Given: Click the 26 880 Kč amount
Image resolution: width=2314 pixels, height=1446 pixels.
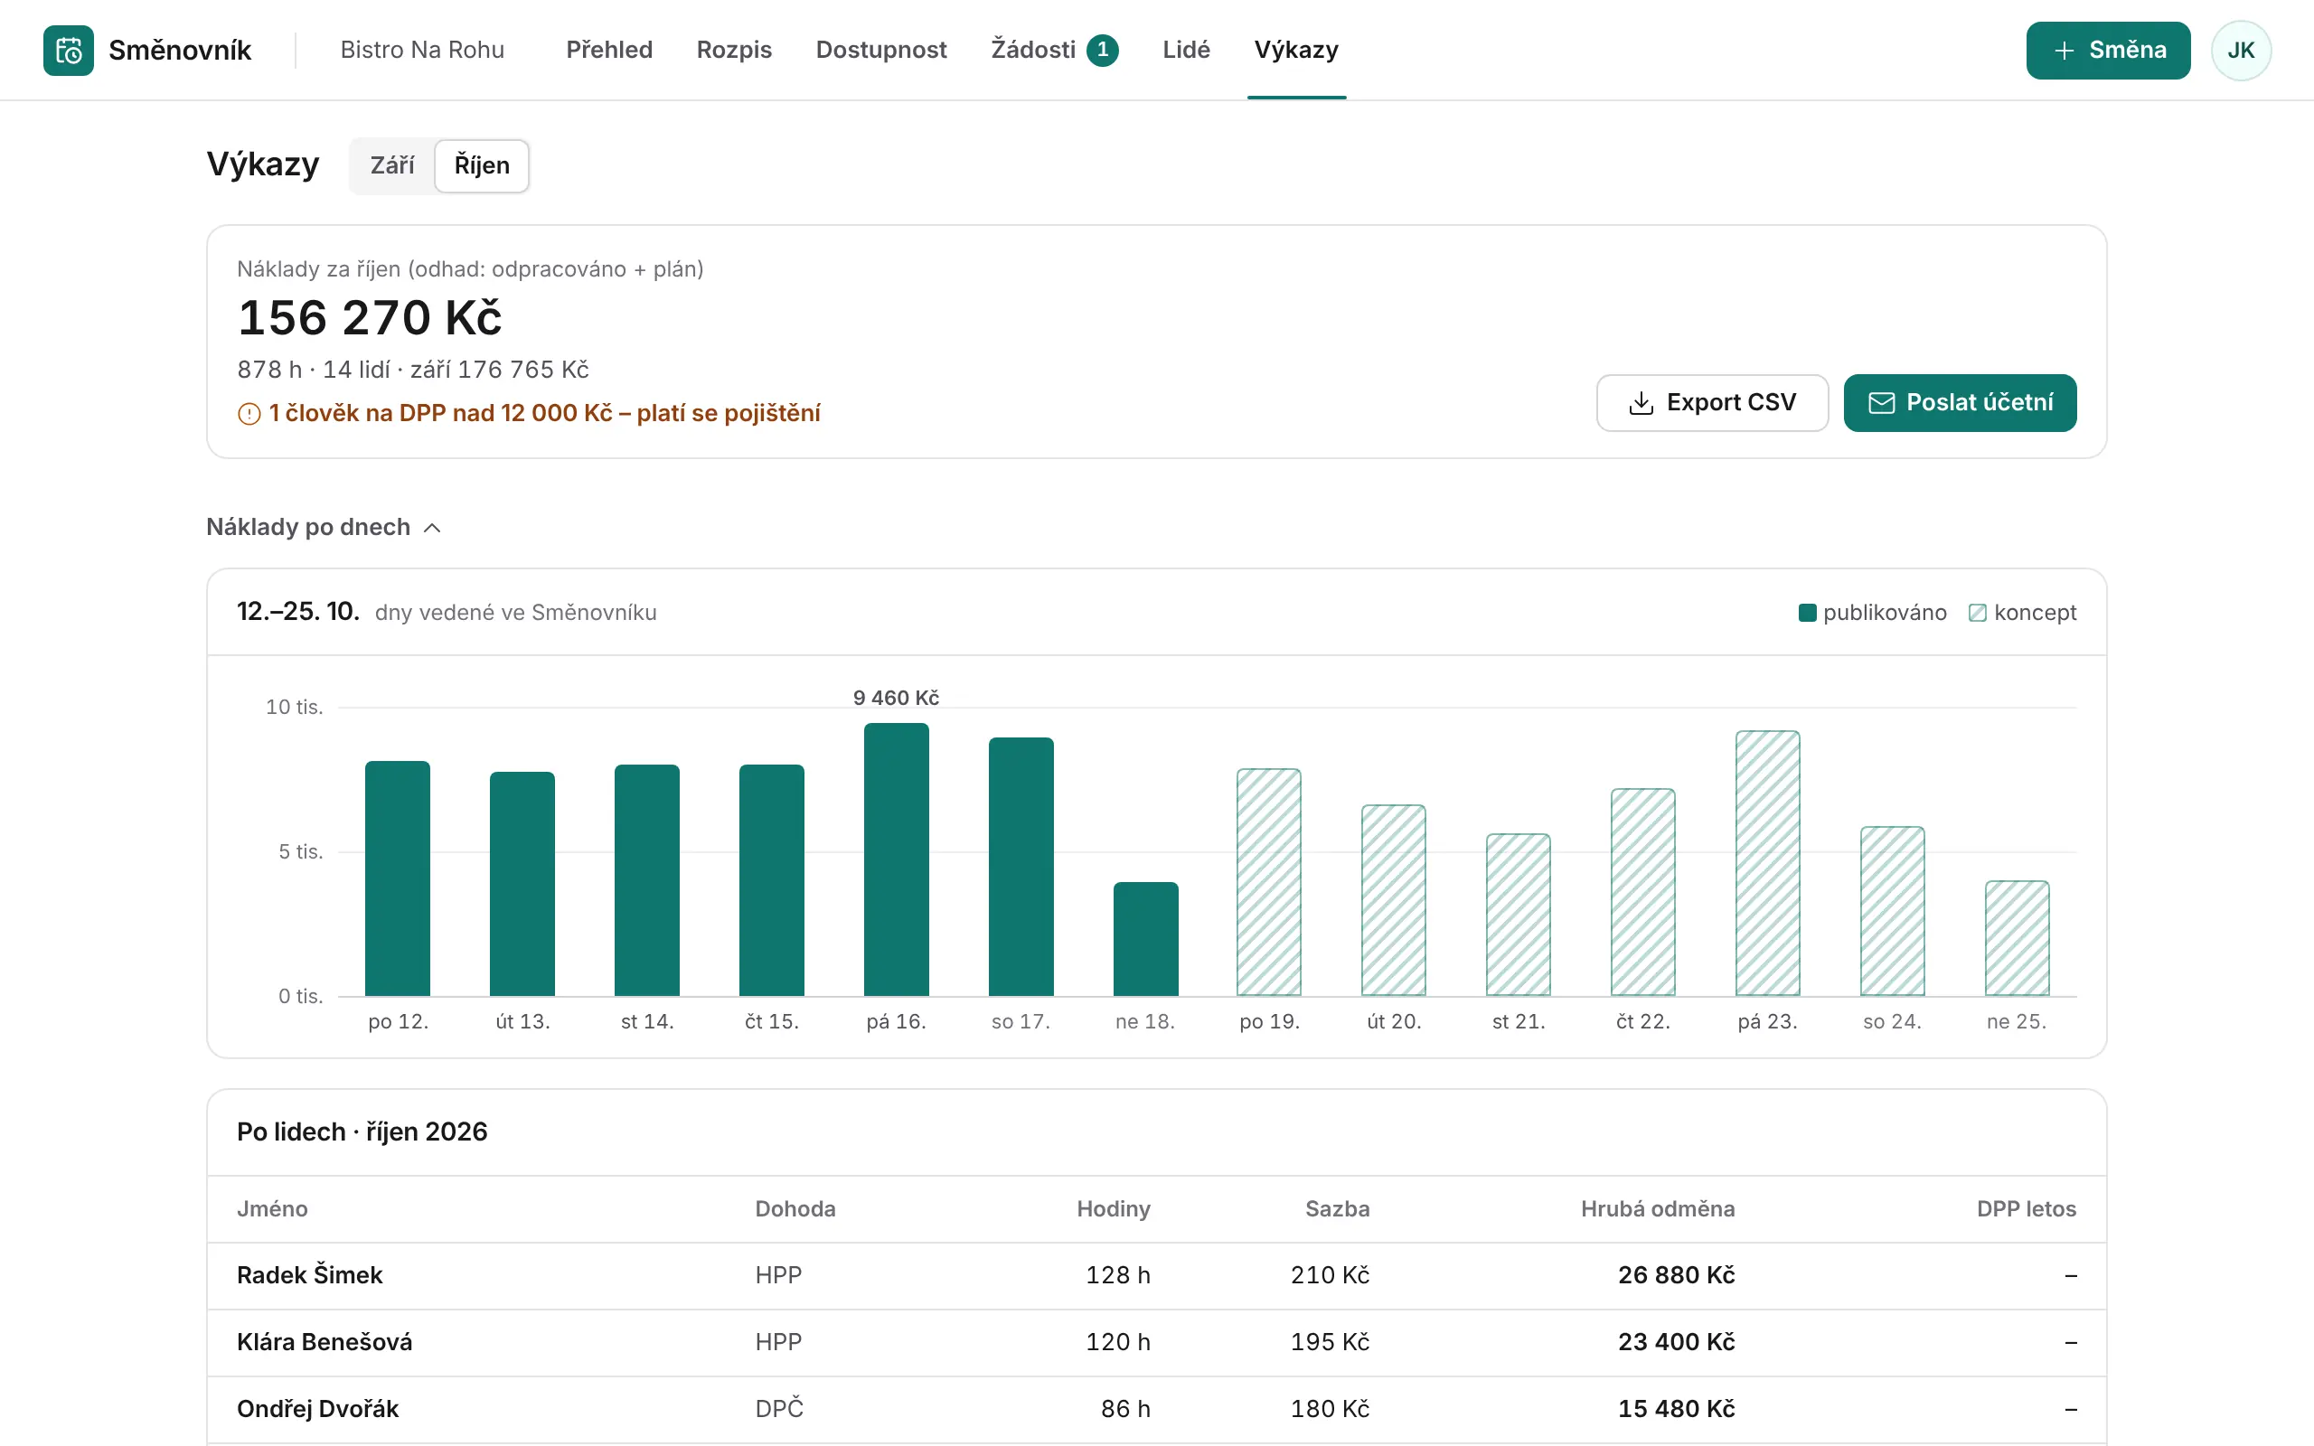Looking at the screenshot, I should tap(1675, 1275).
